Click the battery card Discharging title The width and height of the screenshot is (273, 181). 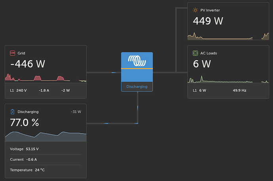[x=28, y=112]
